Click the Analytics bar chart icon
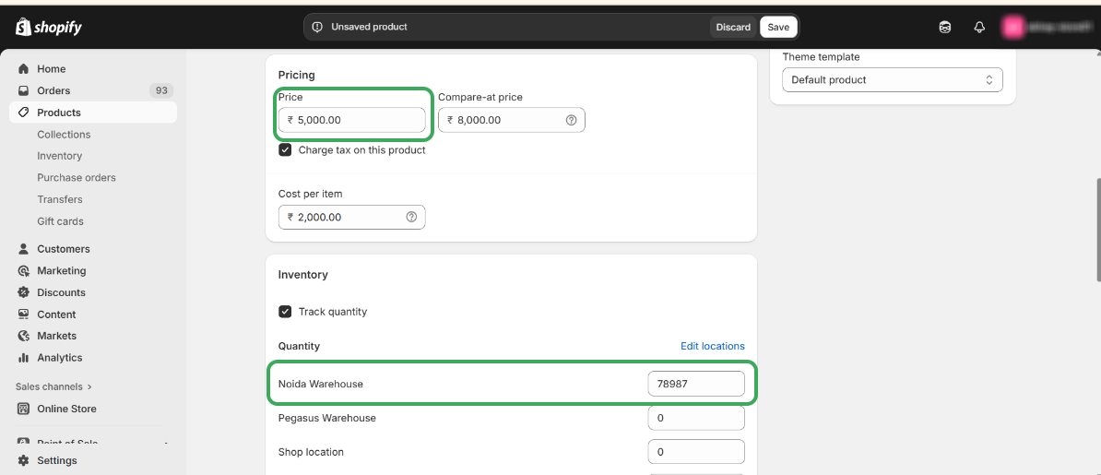The image size is (1101, 475). click(24, 358)
